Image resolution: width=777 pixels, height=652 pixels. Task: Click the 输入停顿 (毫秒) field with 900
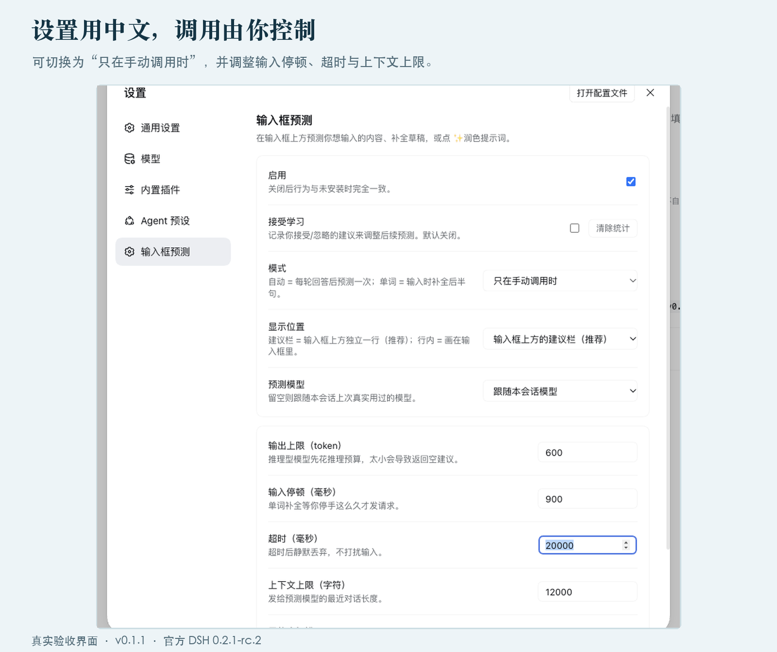coord(588,499)
